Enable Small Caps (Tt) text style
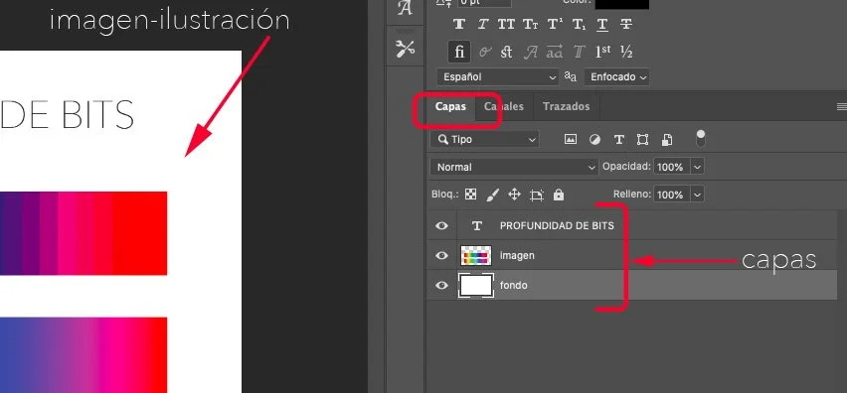The image size is (847, 393). [530, 24]
